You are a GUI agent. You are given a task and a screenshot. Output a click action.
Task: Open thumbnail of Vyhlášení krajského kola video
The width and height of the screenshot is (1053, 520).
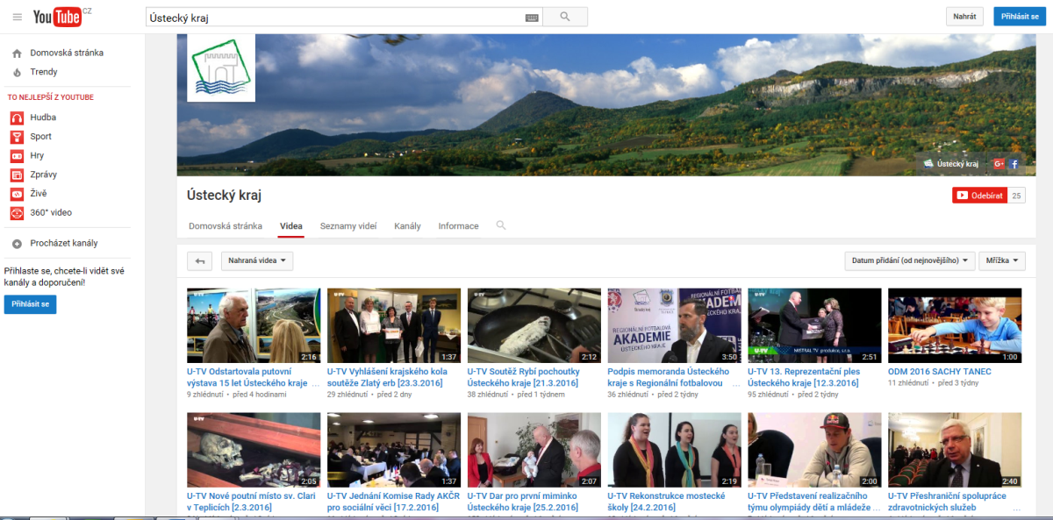click(394, 325)
